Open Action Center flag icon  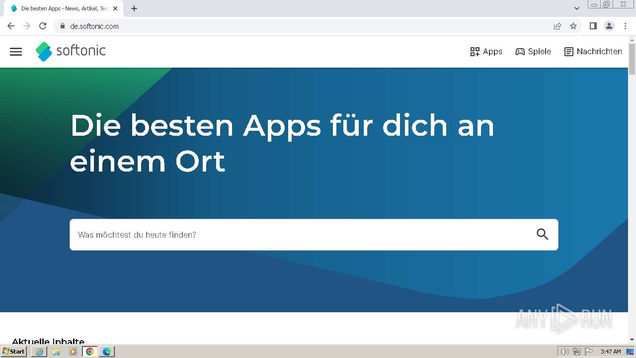(x=589, y=352)
